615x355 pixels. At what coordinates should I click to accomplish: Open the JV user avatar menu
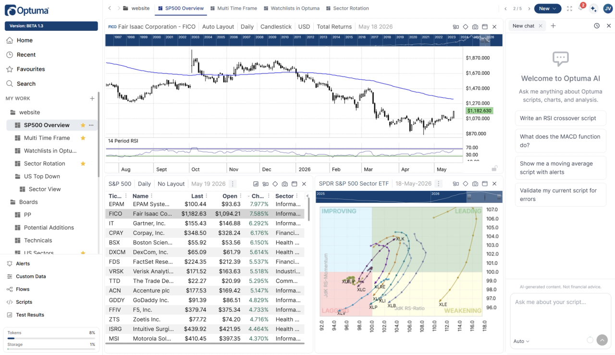point(607,9)
